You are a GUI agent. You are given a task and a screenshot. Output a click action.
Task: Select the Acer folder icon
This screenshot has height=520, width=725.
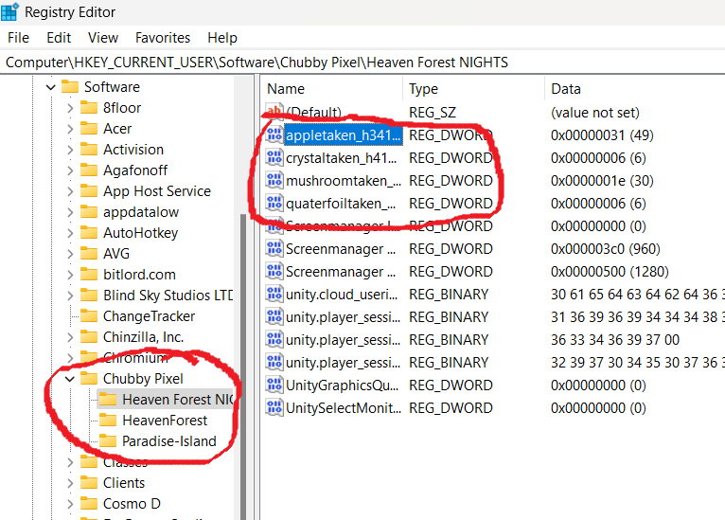coord(89,128)
